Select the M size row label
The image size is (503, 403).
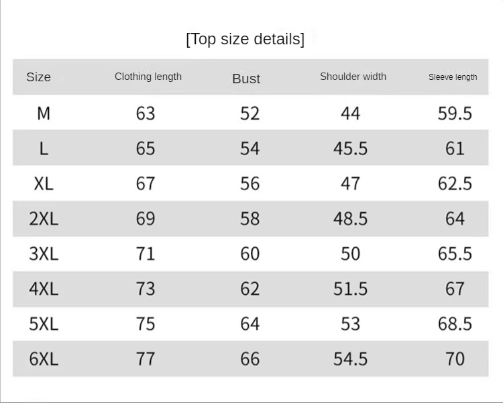[x=44, y=114]
